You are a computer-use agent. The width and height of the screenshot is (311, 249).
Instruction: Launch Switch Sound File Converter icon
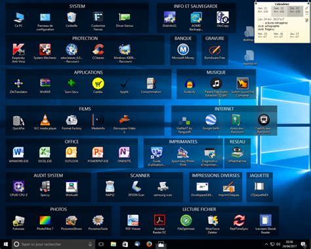pos(243,83)
